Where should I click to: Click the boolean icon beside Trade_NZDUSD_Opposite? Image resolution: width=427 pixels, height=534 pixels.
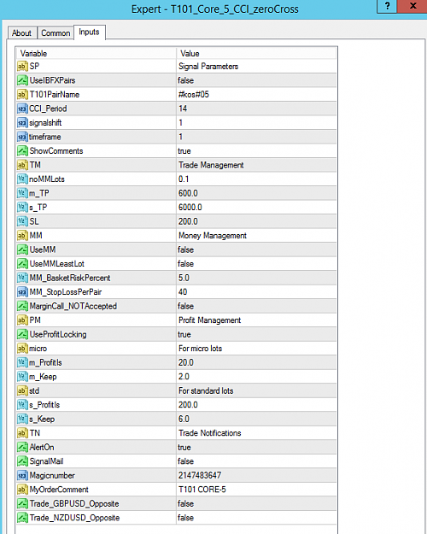click(x=22, y=518)
